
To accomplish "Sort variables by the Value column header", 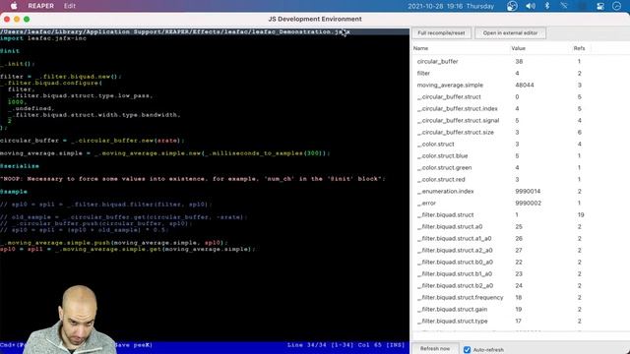I will point(519,48).
